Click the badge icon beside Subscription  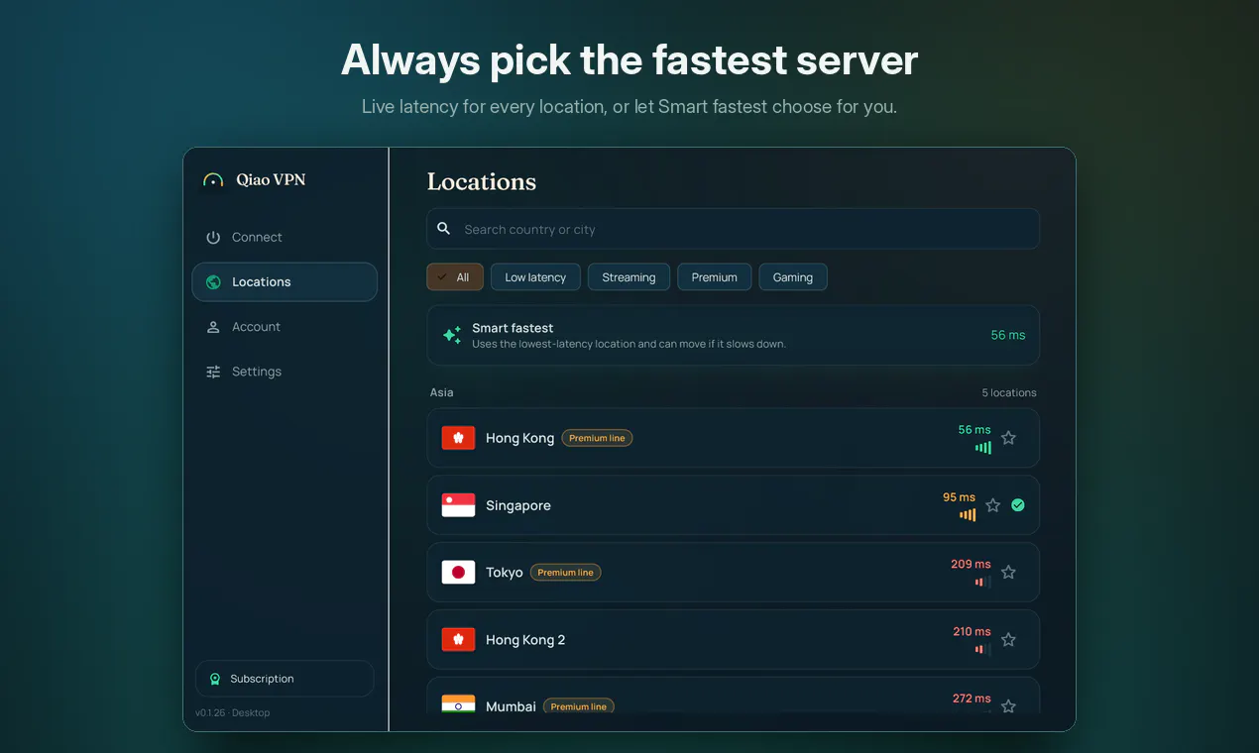[215, 680]
